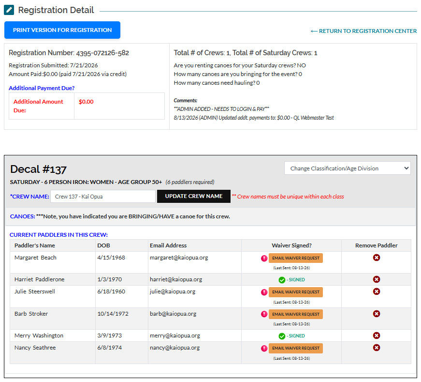
Task: Select the email harriet@kaiopua.org
Action: 176,279
